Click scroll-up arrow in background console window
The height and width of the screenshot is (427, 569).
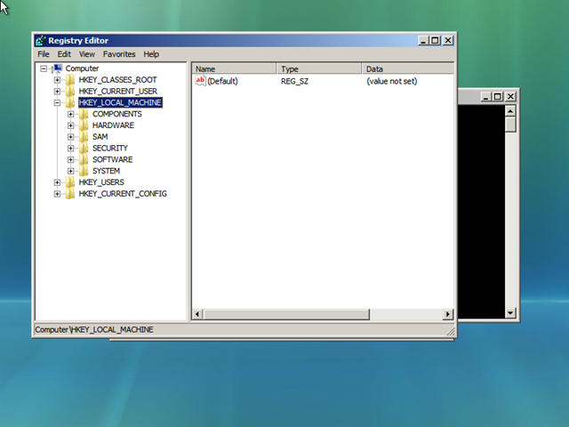click(x=510, y=110)
